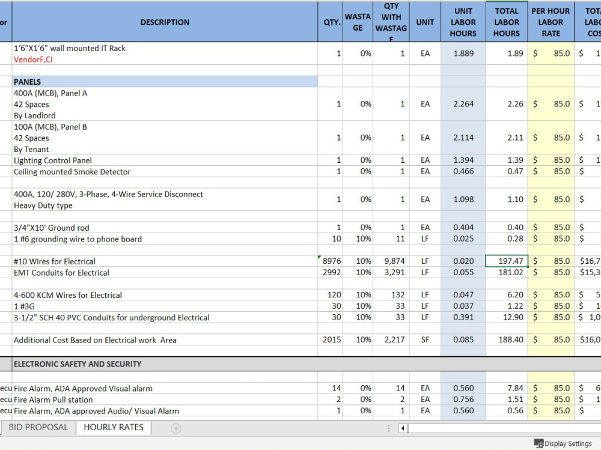The height and width of the screenshot is (450, 601).
Task: Click quantity 14 for Visual alarm row
Action: click(x=331, y=388)
